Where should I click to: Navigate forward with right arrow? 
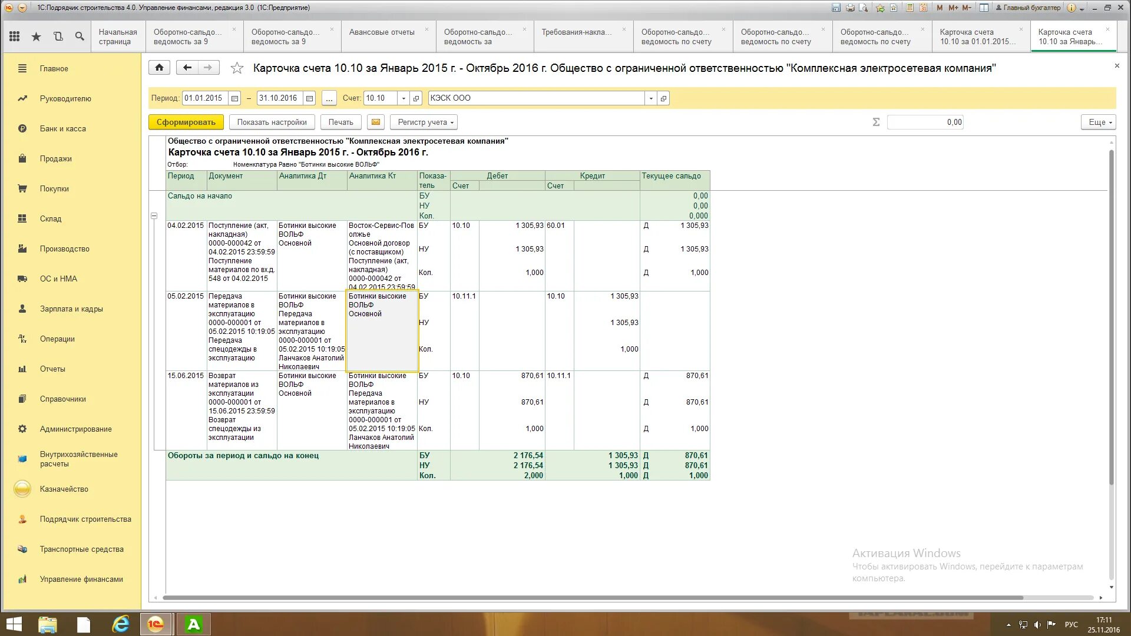pos(209,68)
